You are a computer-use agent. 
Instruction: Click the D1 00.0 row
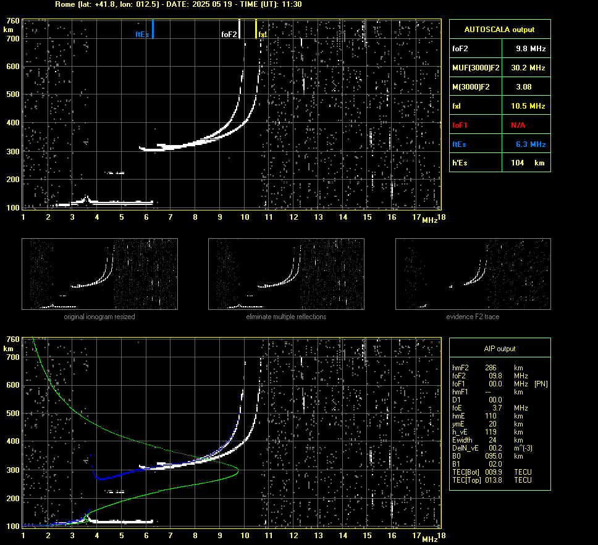pyautogui.click(x=477, y=400)
